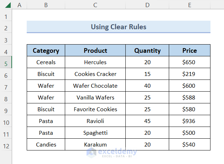Click the Price header cell
Viewport: 224px width, 164px height.
189,51
